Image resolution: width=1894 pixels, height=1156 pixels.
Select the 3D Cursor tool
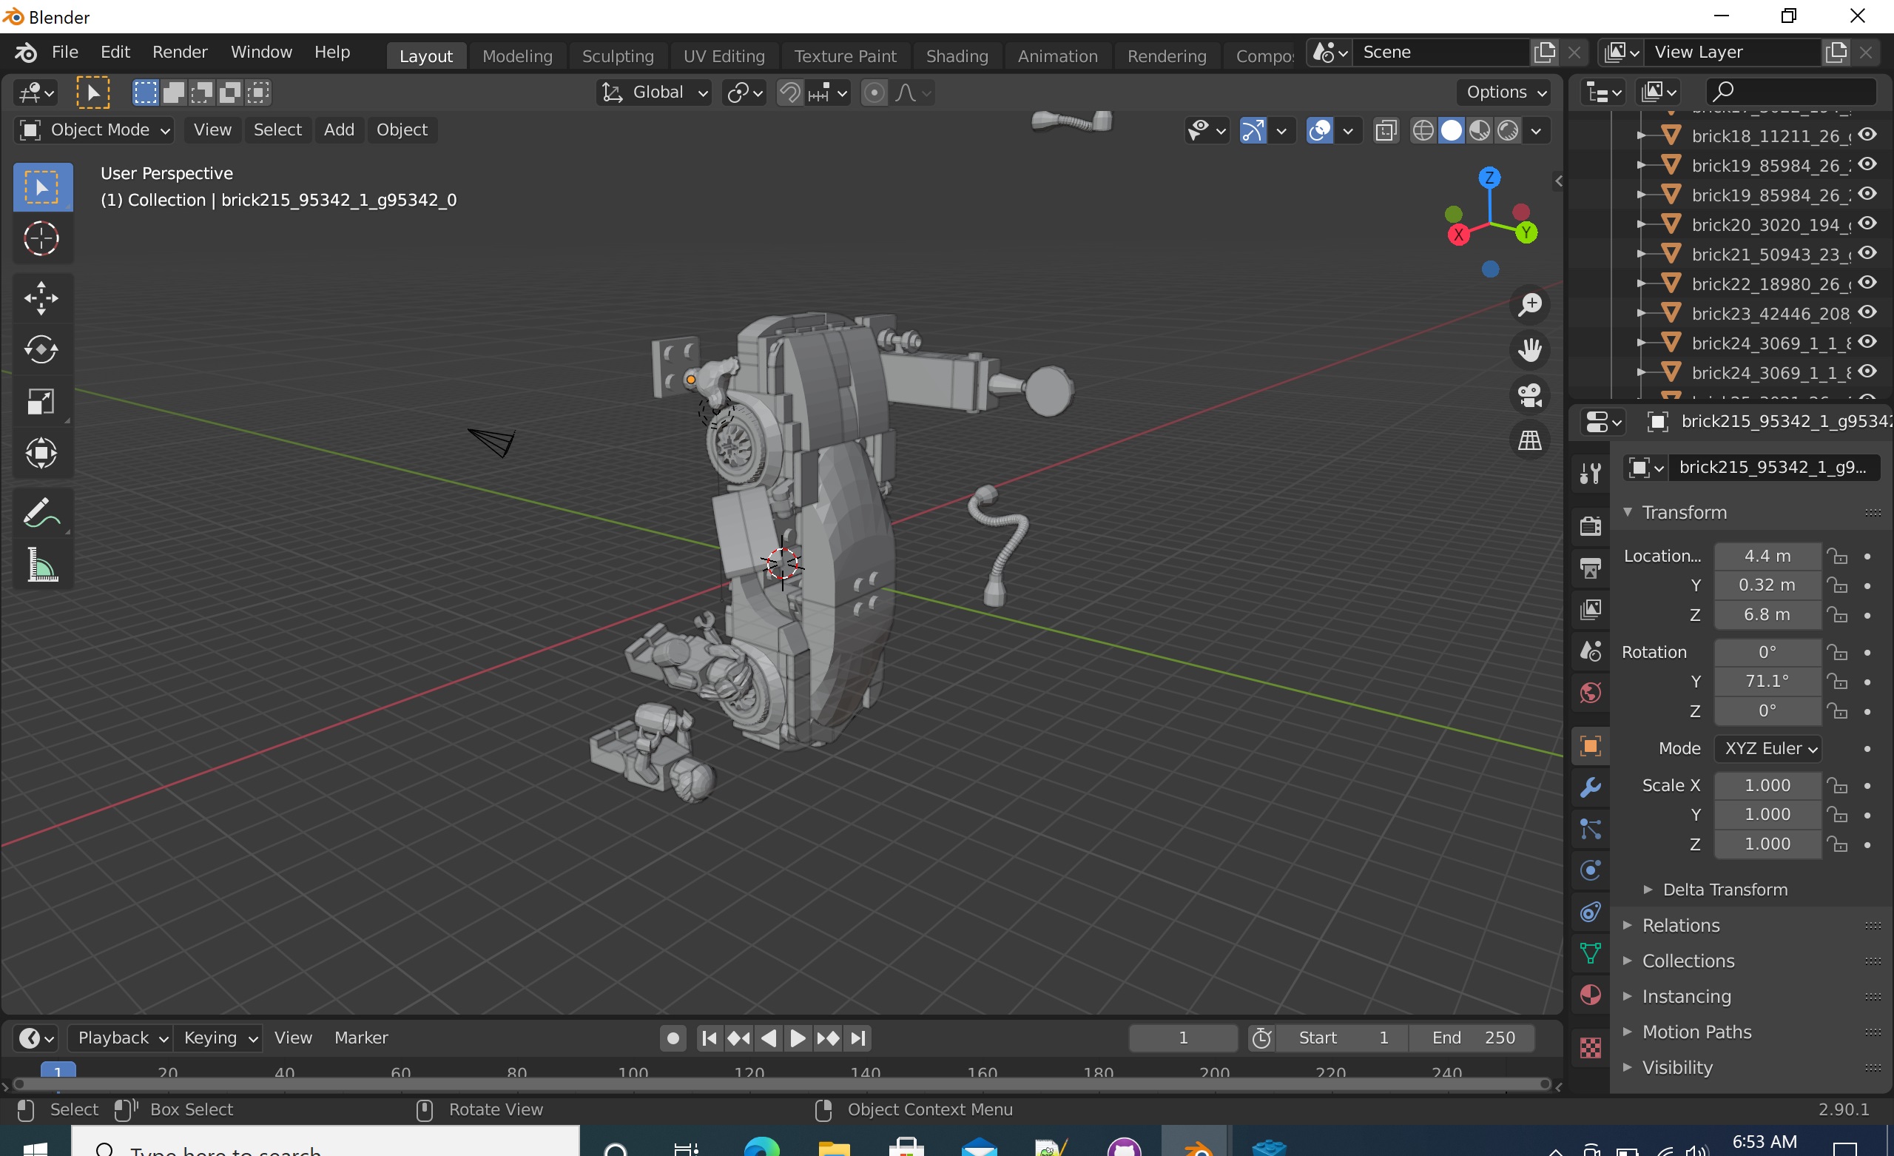[x=41, y=238]
